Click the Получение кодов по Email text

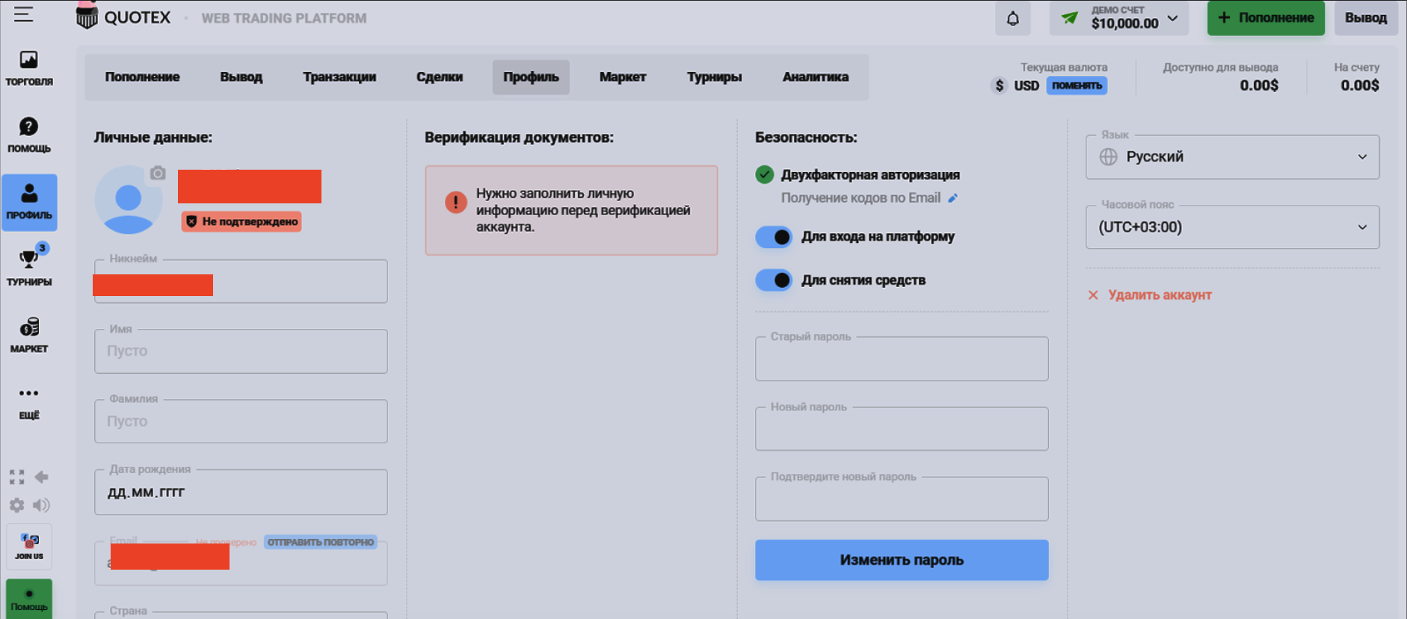(x=860, y=198)
